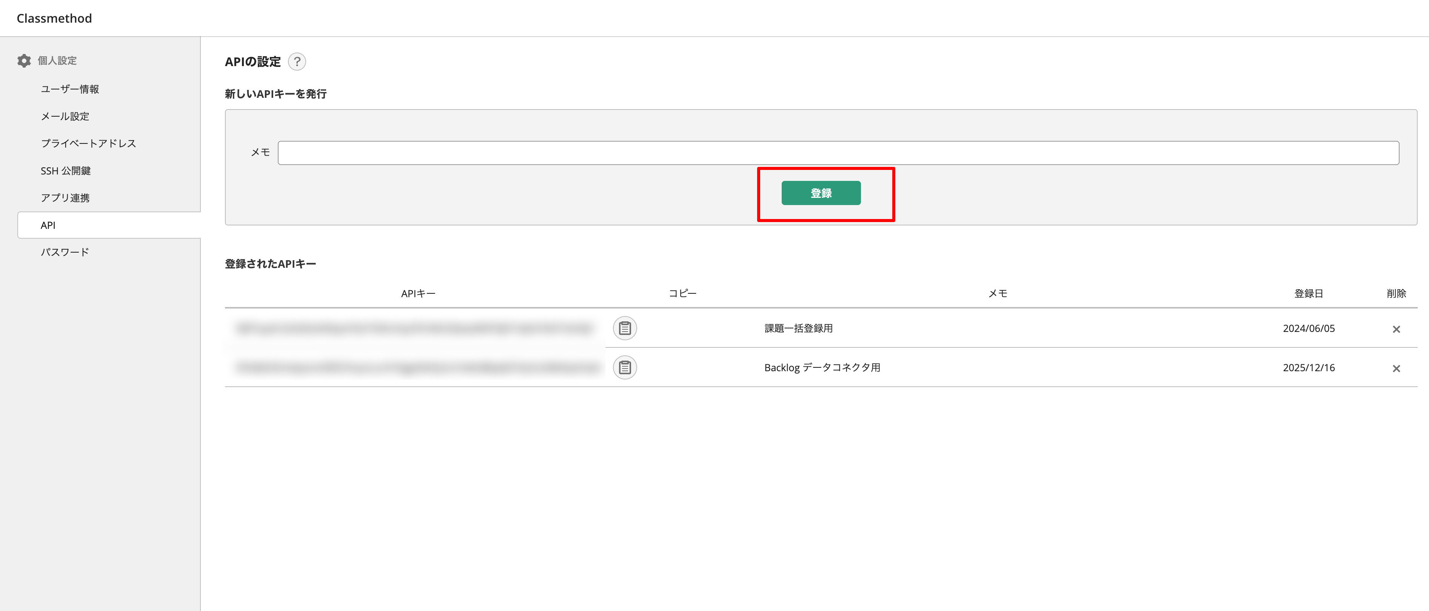Click the 登録日 column header

(1308, 293)
